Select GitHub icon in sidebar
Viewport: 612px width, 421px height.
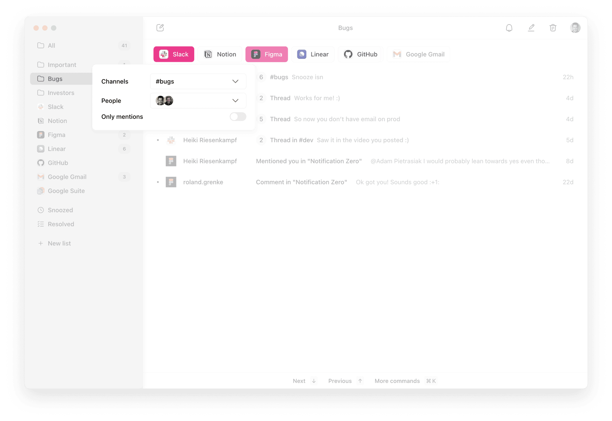(x=41, y=163)
